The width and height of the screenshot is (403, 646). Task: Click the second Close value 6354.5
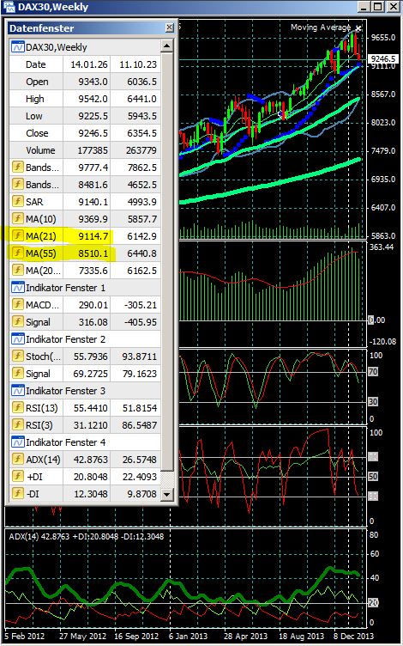pyautogui.click(x=141, y=133)
